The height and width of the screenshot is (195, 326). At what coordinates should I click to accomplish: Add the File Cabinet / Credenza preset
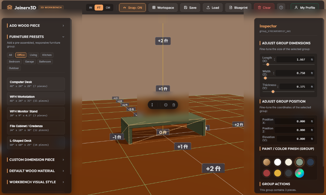36,128
